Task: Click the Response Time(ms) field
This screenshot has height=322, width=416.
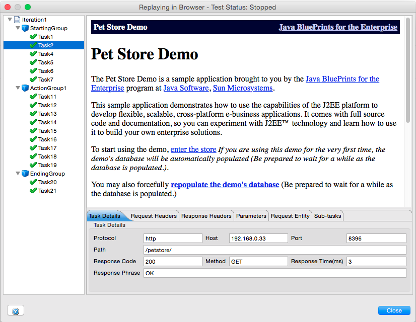Action: tap(376, 261)
